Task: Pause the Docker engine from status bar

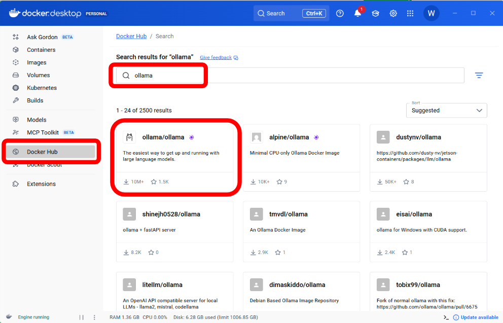Action: (x=81, y=317)
